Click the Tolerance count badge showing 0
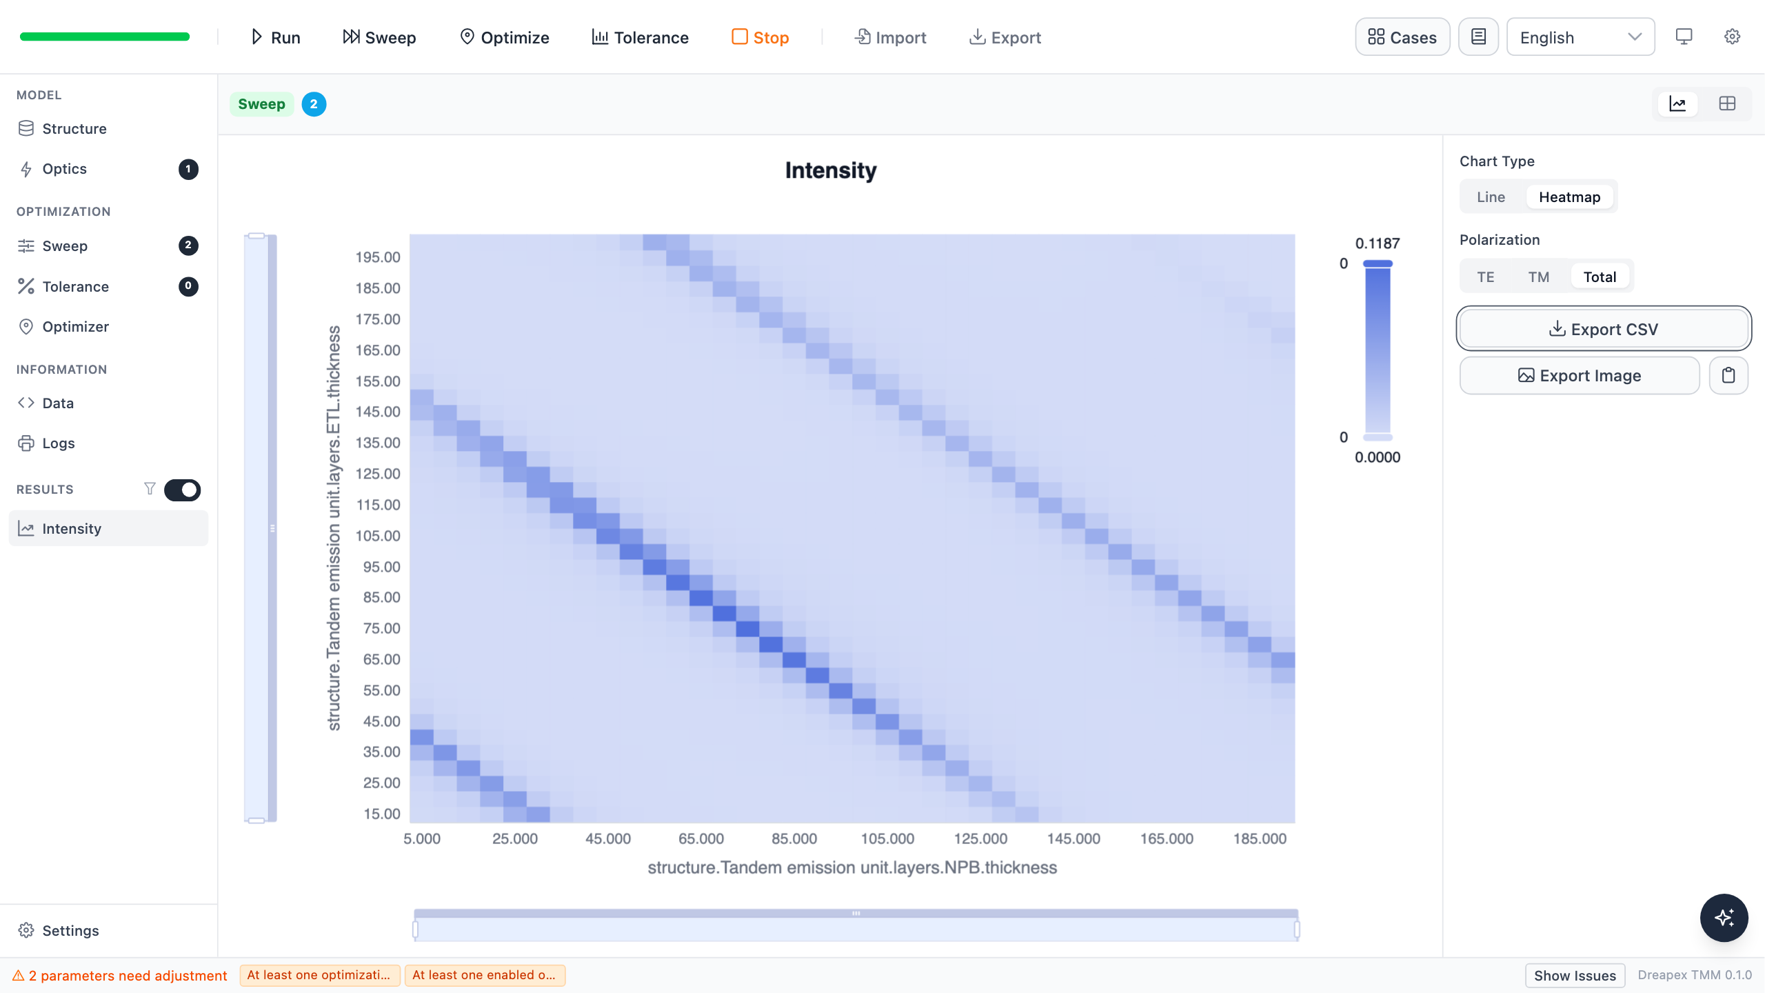1765x993 pixels. 188,286
